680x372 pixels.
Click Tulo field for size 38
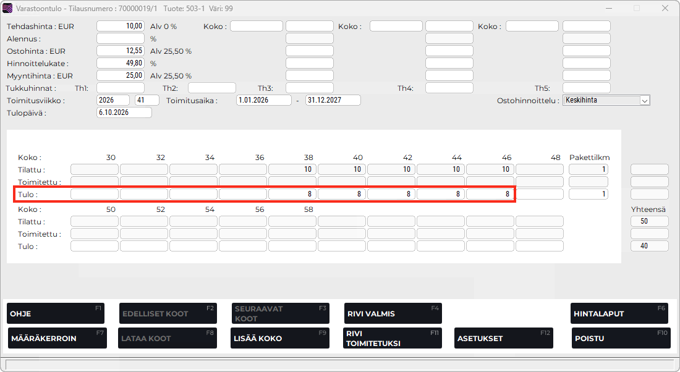point(292,194)
